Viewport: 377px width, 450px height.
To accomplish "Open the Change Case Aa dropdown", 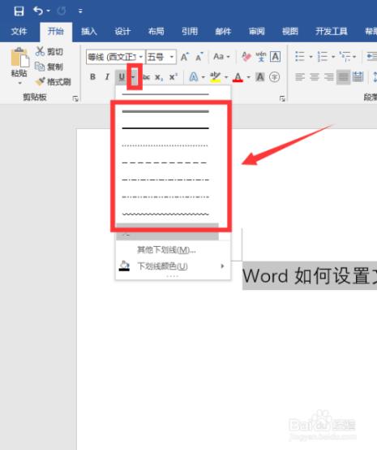I will 221,57.
